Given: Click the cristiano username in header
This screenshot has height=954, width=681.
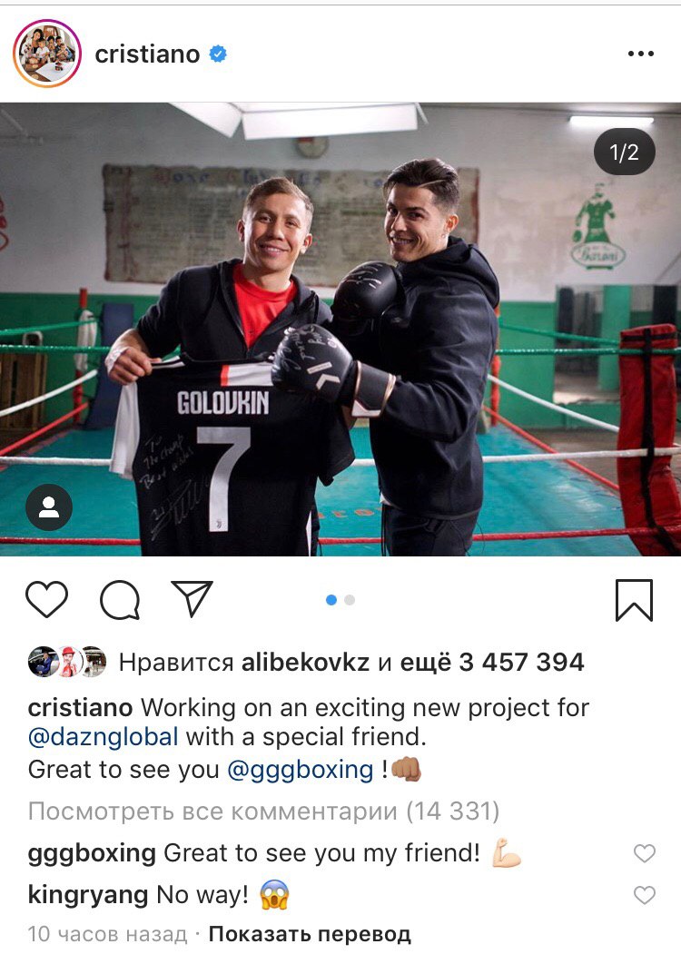Looking at the screenshot, I should tap(147, 54).
